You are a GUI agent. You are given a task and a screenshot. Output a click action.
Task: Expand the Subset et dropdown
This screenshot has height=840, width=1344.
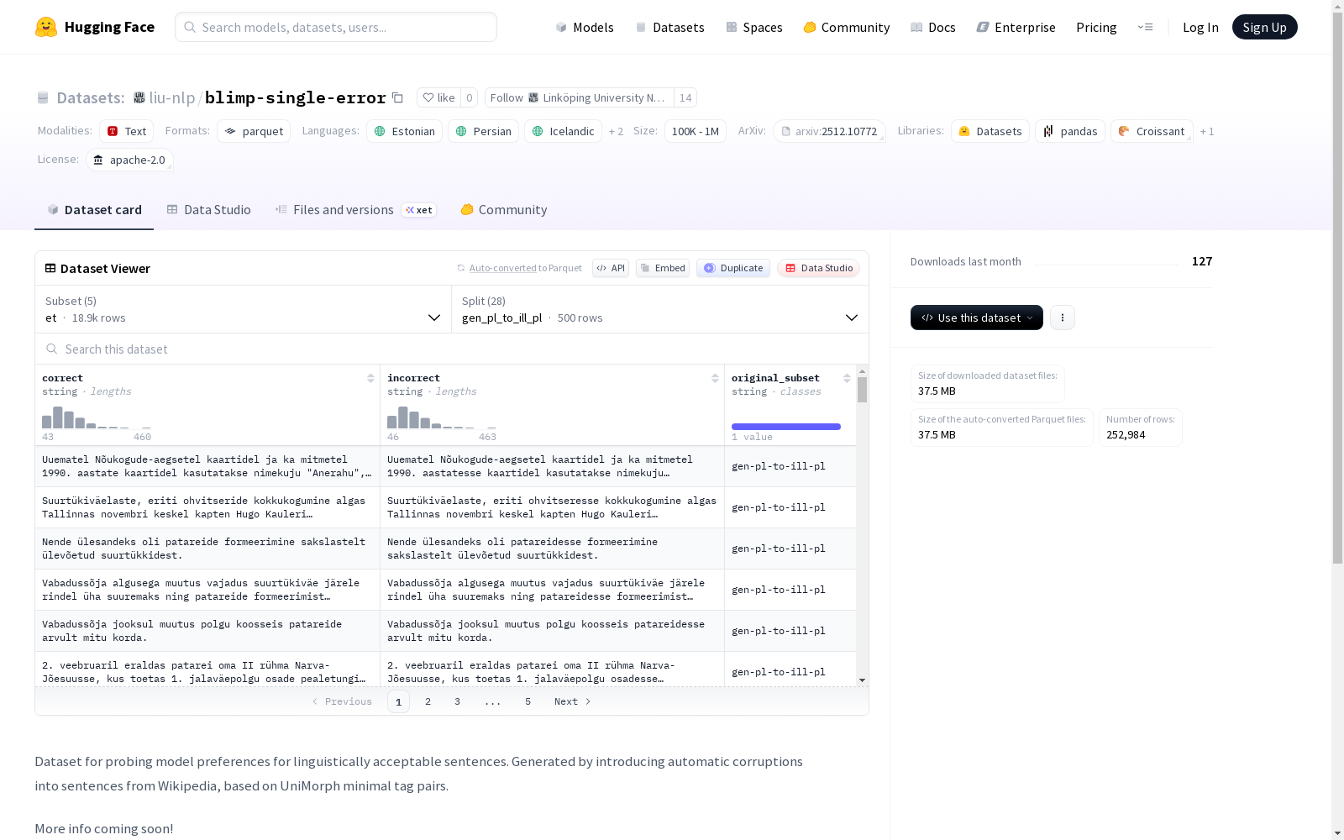[243, 309]
